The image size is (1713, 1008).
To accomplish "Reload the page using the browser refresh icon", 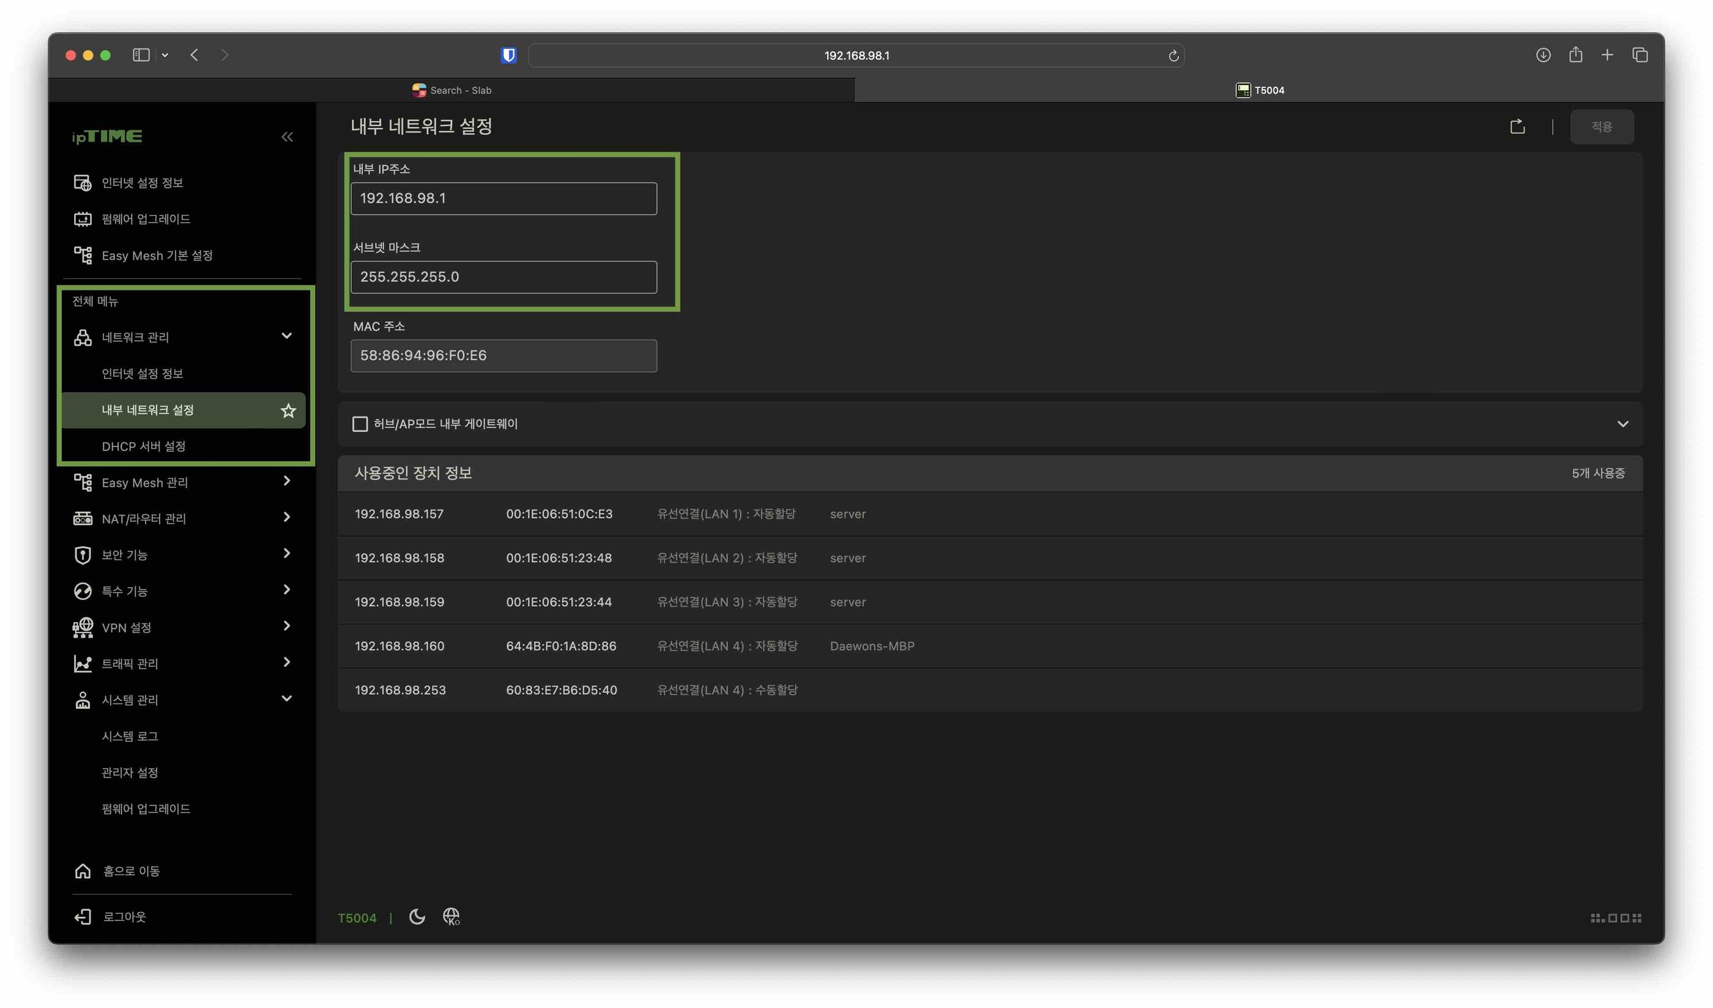I will [x=1173, y=55].
